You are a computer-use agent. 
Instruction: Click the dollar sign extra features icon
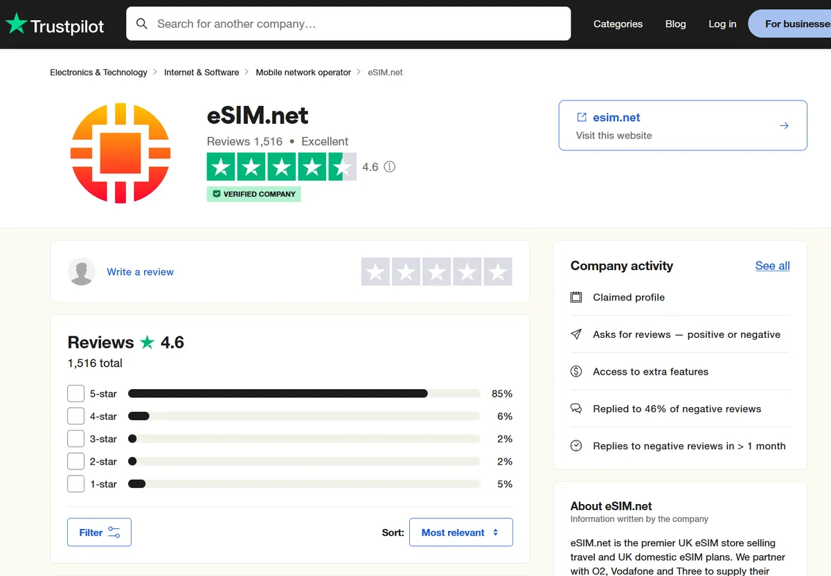click(x=576, y=372)
